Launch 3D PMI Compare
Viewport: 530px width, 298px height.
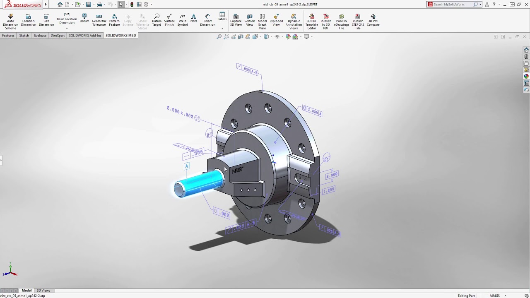click(x=373, y=20)
